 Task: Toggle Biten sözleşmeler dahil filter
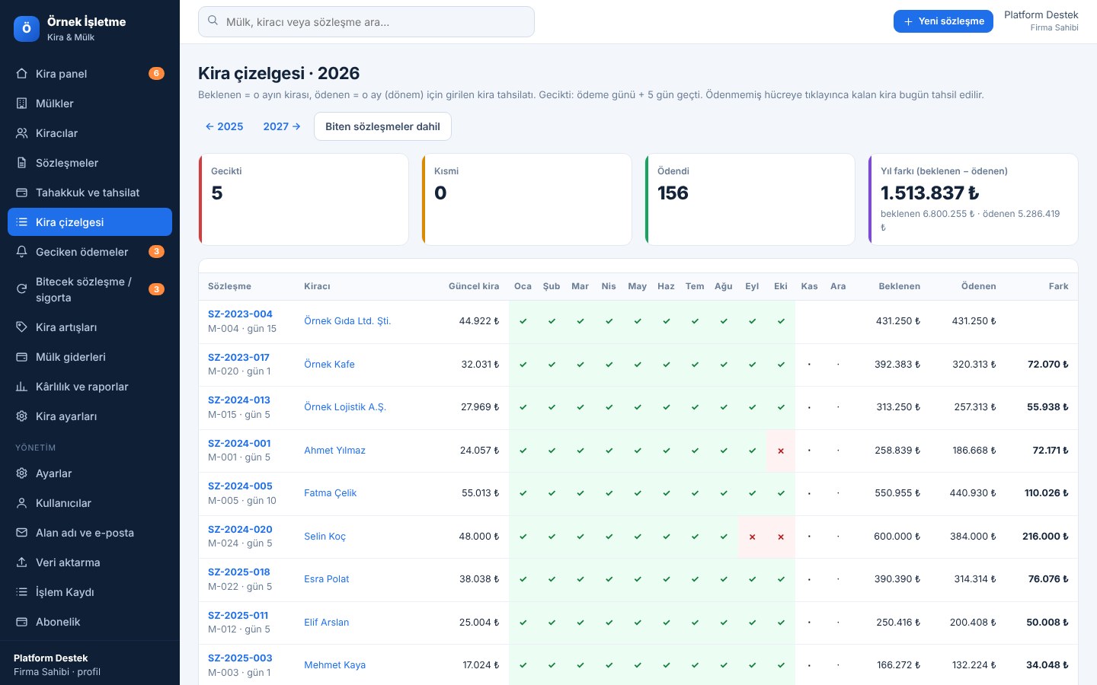click(x=382, y=126)
